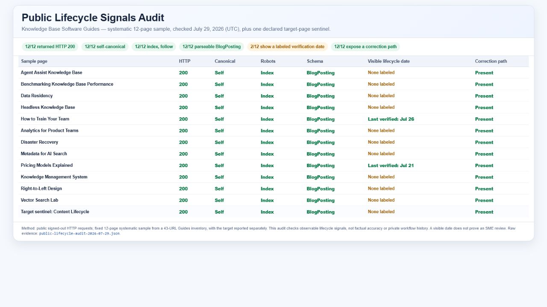
Task: Select the 'Knowledge Management System' page name
Action: (x=54, y=177)
